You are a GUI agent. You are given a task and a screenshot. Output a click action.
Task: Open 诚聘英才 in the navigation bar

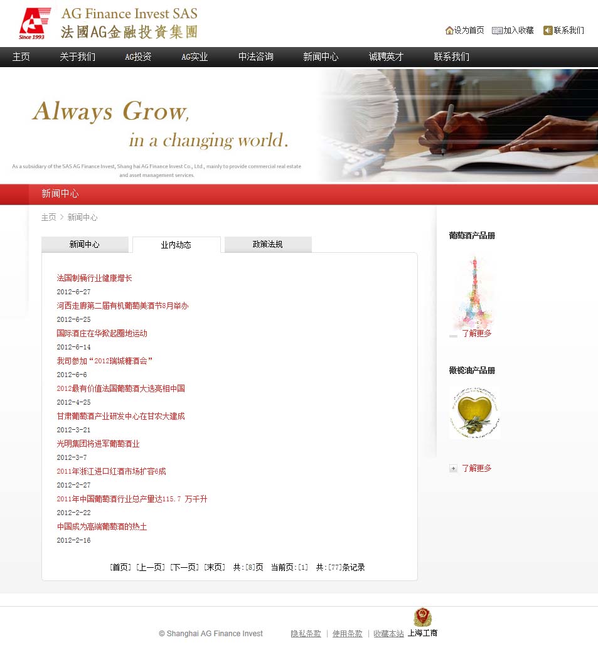(386, 56)
